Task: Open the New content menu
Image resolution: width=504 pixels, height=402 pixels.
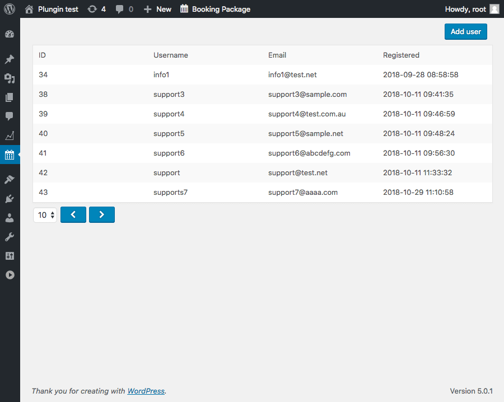Action: 164,10
